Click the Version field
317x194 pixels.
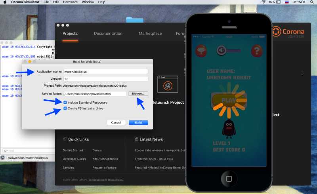pyautogui.click(x=106, y=79)
